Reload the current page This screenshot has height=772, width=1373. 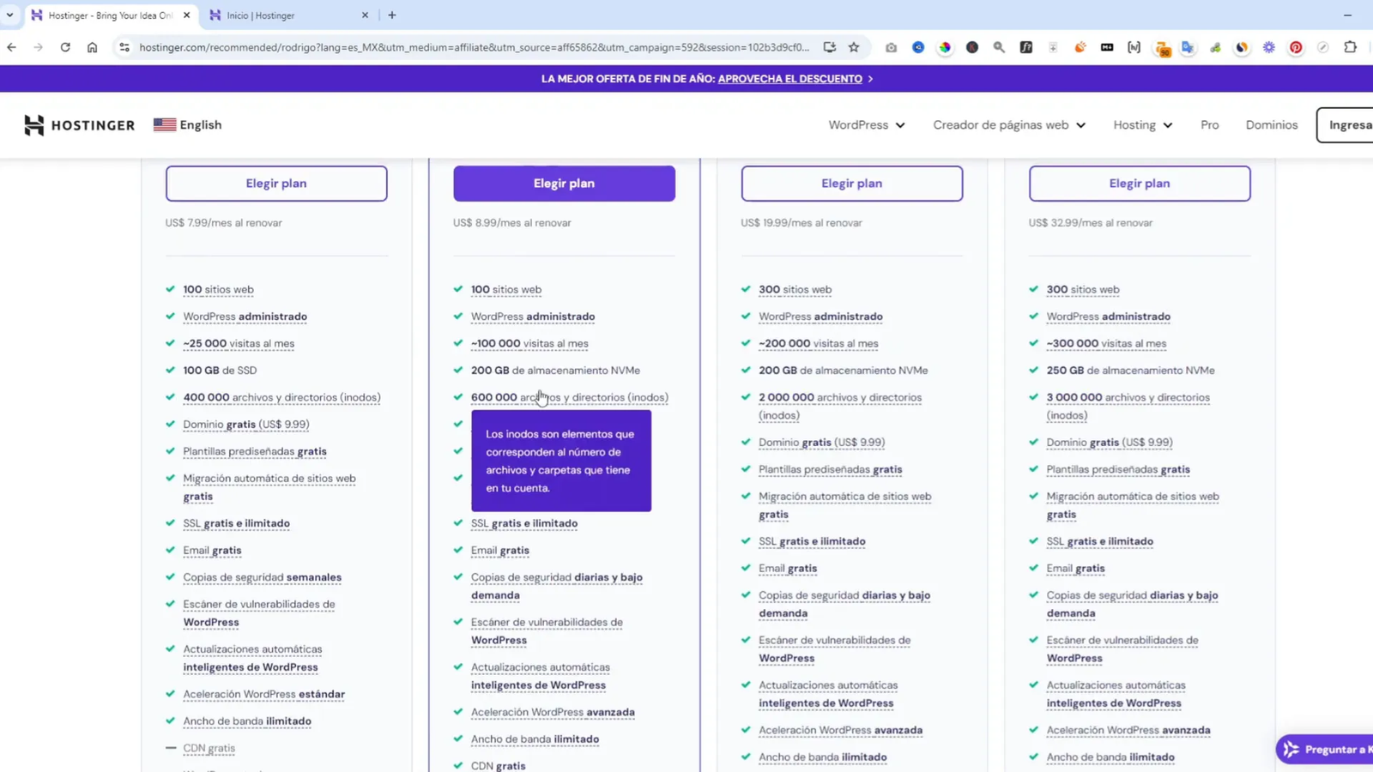click(65, 47)
